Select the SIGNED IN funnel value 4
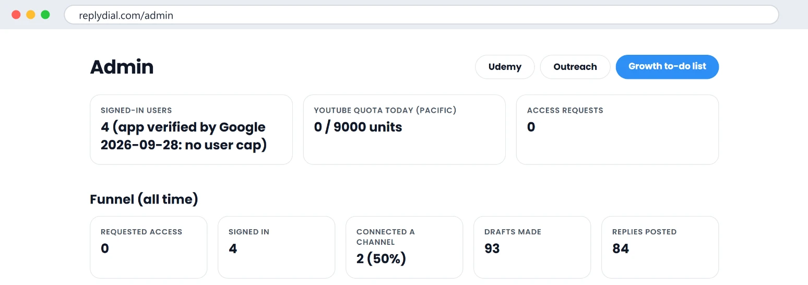 pos(233,248)
